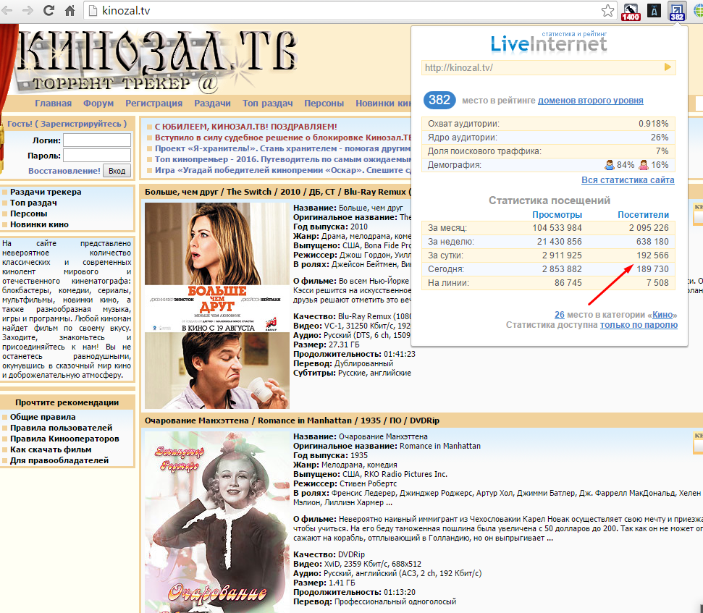The width and height of the screenshot is (703, 613).
Task: Open the «Кино» category link
Action: (x=662, y=315)
